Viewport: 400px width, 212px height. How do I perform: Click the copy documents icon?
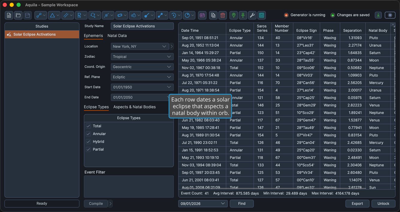[213, 15]
